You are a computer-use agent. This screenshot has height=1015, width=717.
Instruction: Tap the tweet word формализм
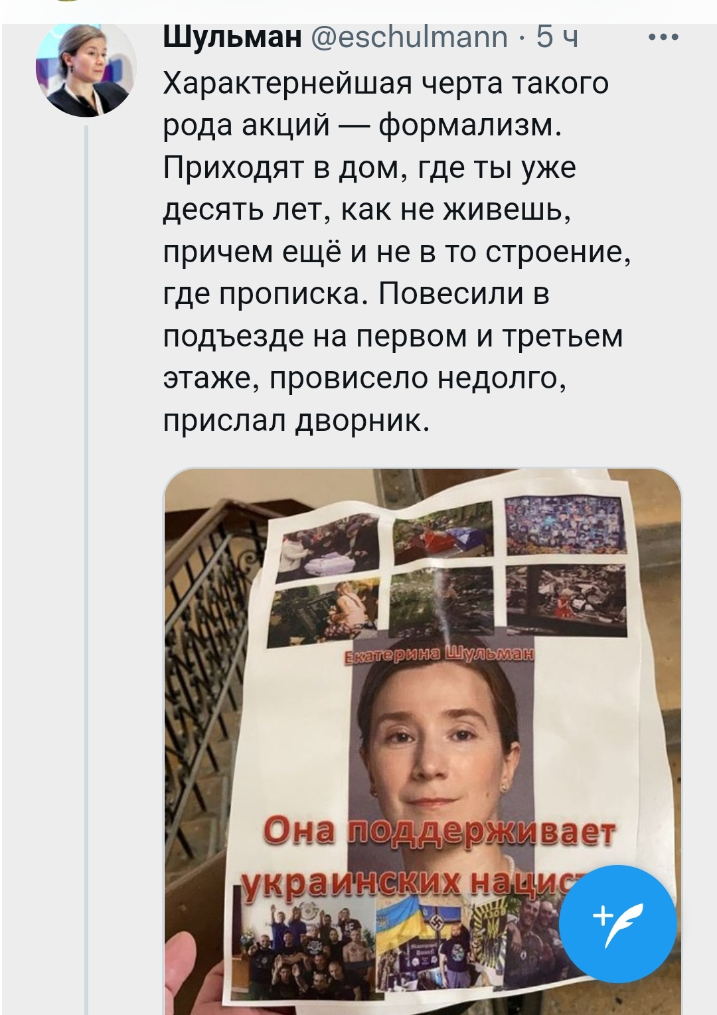click(x=471, y=125)
